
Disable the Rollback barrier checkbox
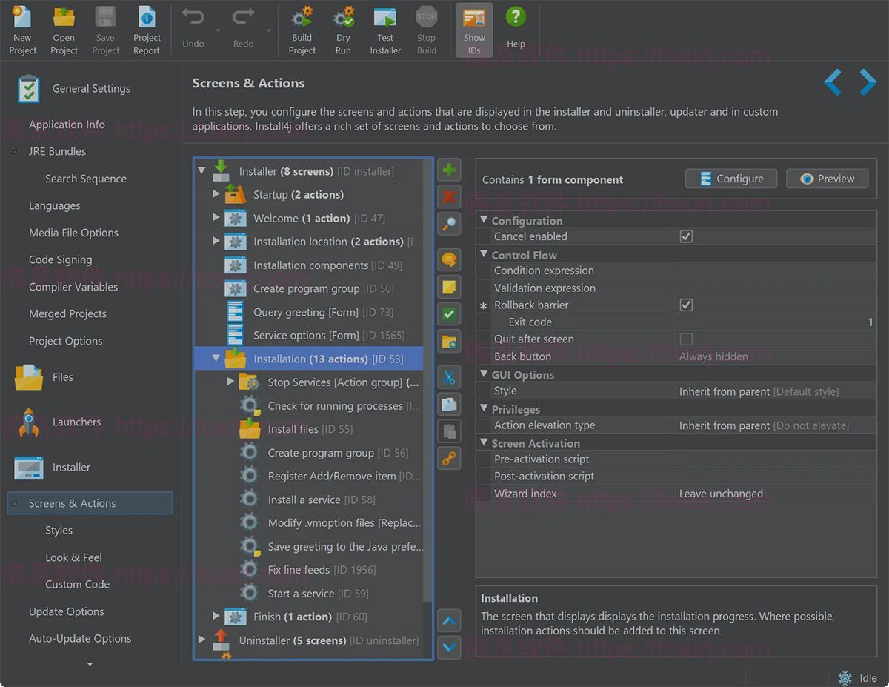tap(686, 305)
